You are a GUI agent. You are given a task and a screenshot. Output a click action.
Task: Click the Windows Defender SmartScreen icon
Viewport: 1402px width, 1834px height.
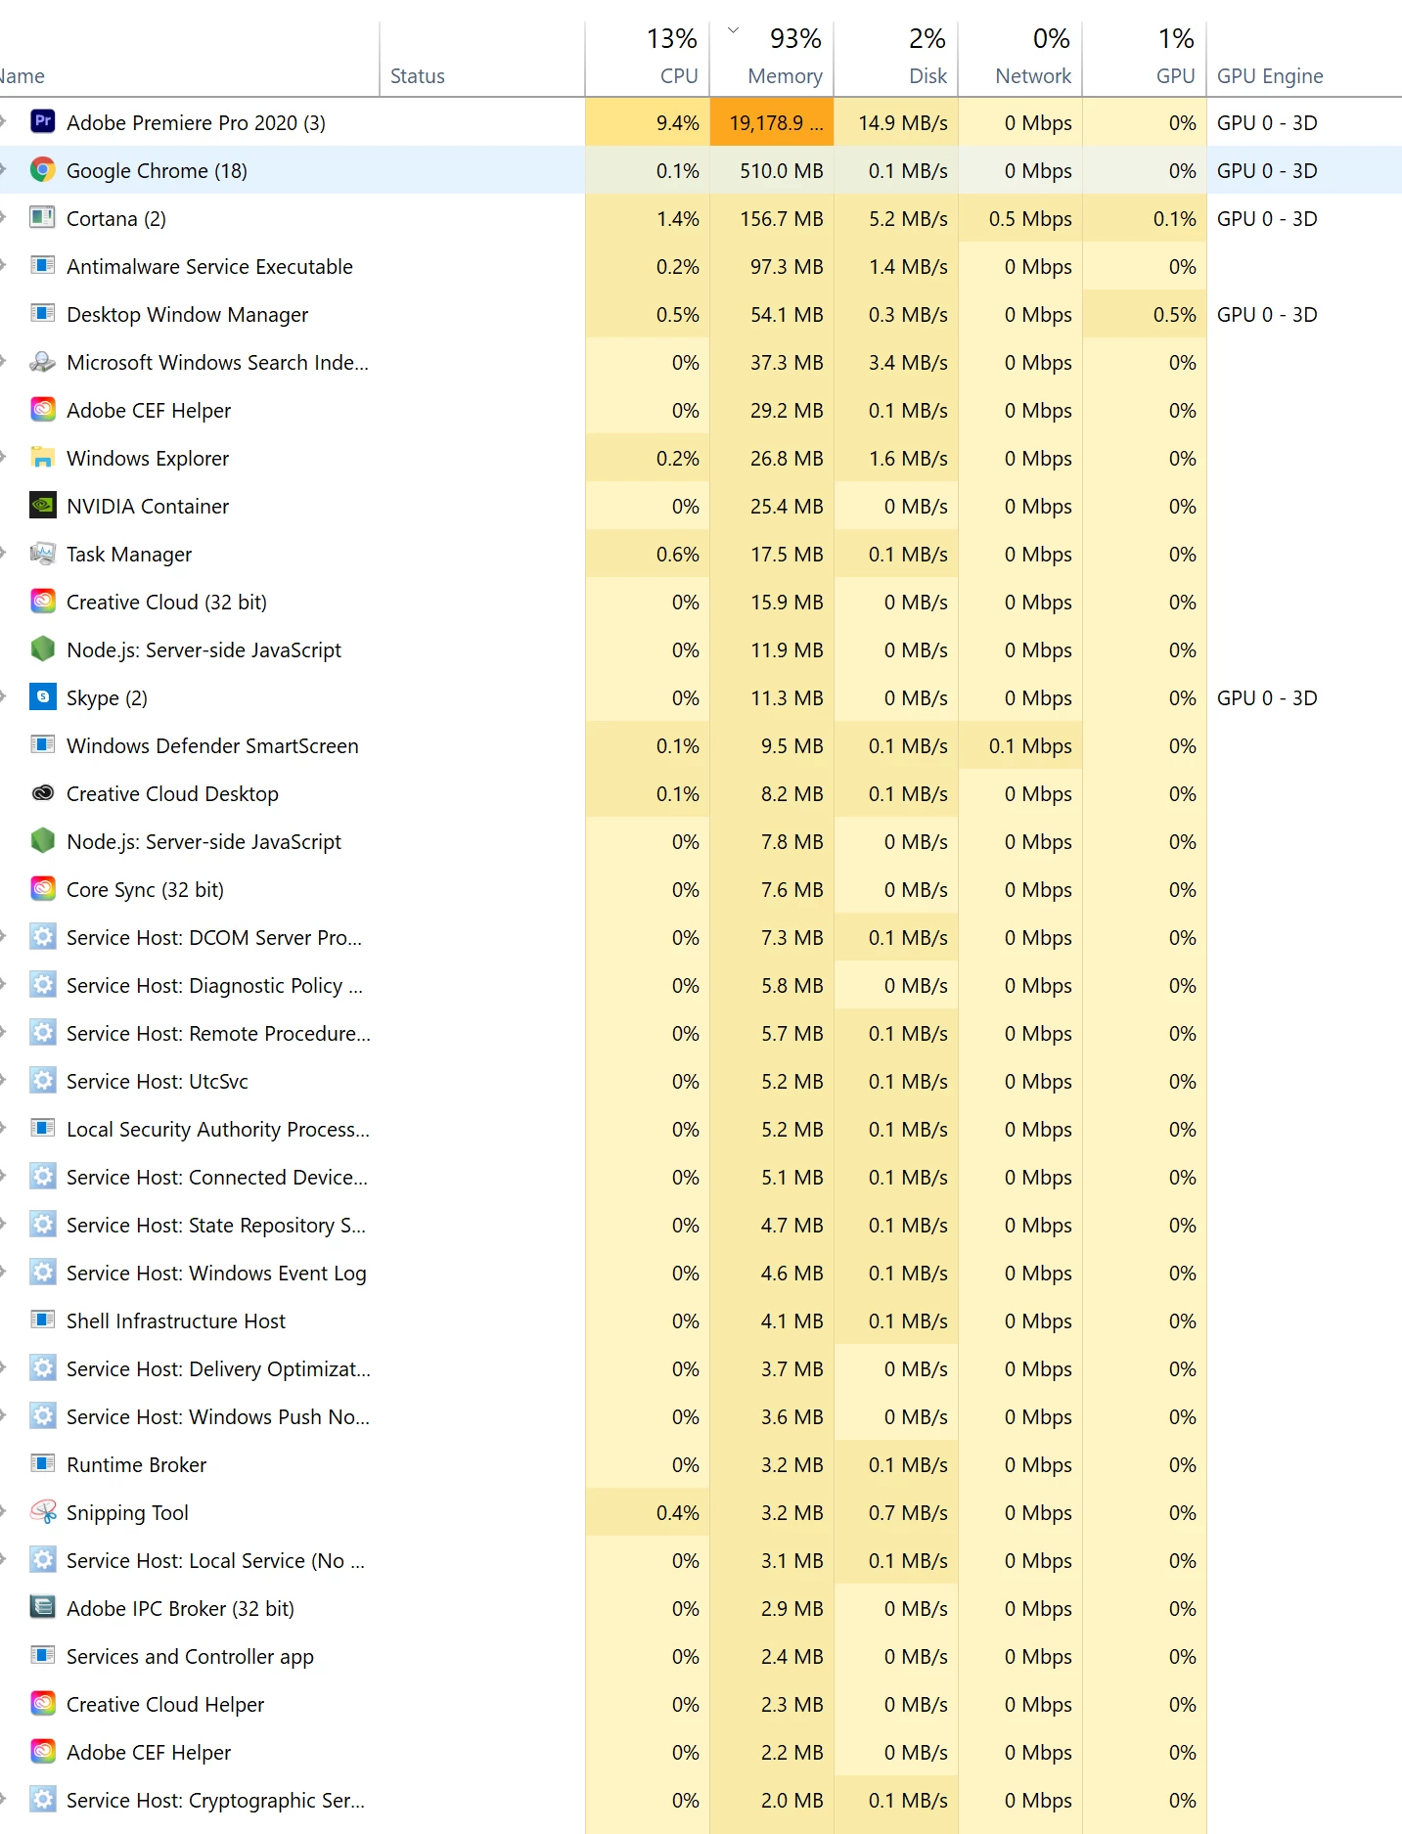(x=42, y=744)
